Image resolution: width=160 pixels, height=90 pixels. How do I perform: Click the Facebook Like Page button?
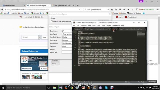coord(26,68)
